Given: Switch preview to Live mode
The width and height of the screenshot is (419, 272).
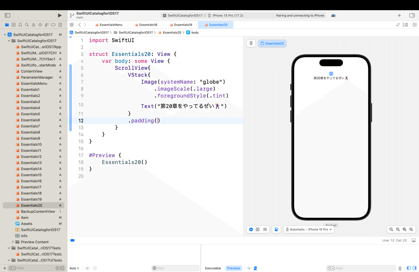Looking at the screenshot, I should click(251, 229).
